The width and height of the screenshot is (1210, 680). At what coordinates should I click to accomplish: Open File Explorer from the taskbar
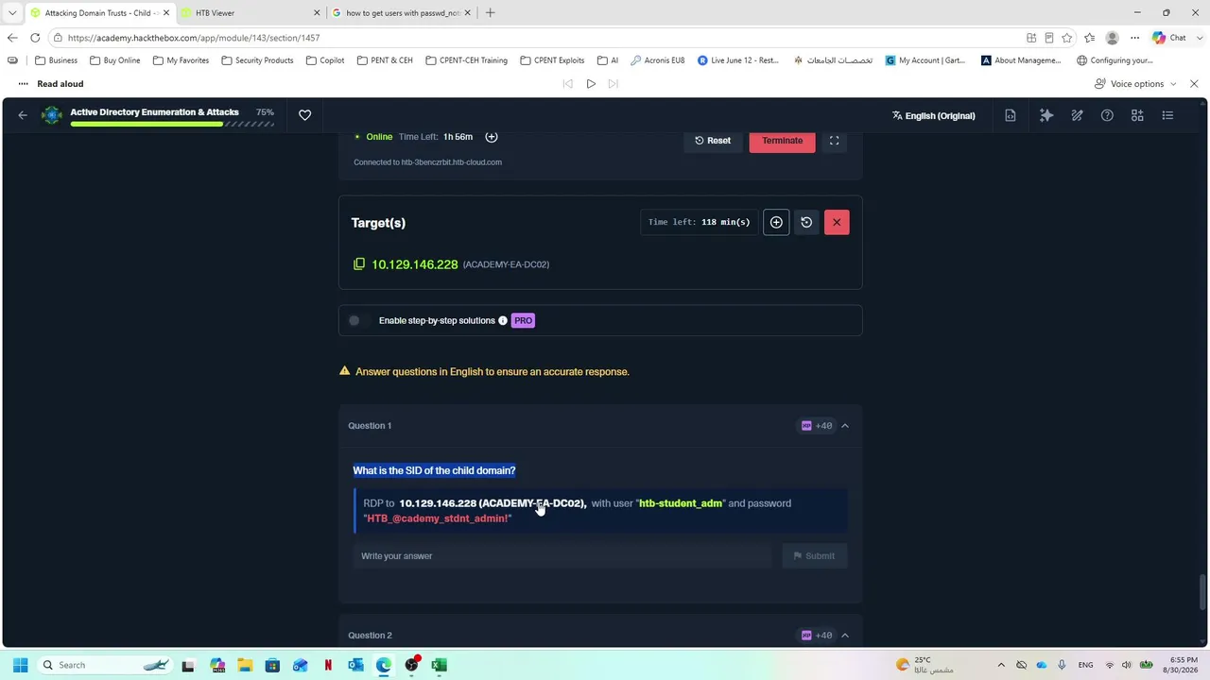tap(245, 665)
